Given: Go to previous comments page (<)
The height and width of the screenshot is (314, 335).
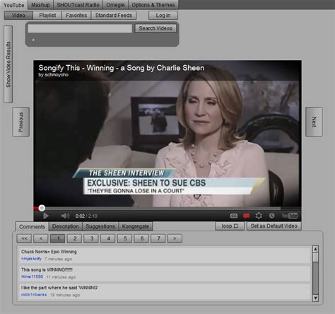Looking at the screenshot, I should pos(41,238).
